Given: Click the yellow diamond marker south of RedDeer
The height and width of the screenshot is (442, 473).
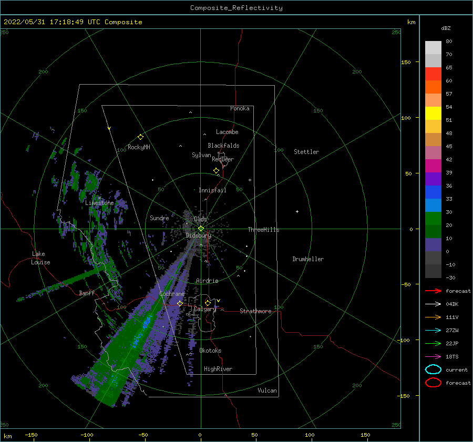Looking at the screenshot, I should click(x=217, y=171).
